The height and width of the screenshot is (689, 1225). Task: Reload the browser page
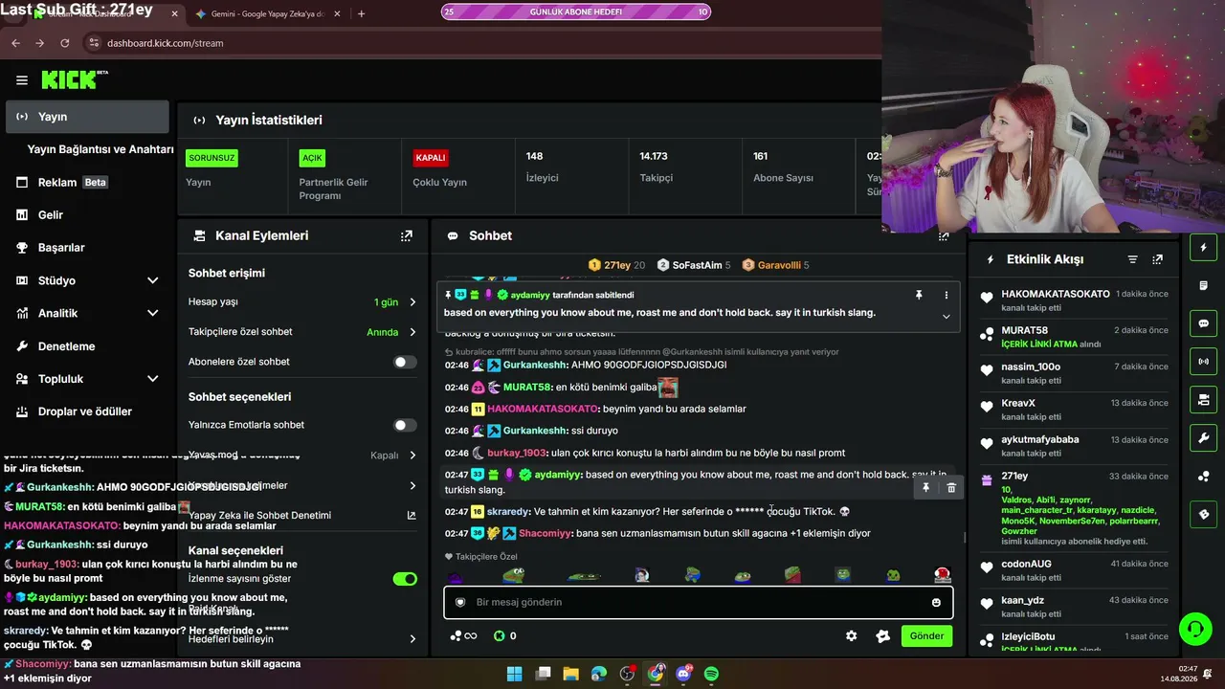pos(64,43)
